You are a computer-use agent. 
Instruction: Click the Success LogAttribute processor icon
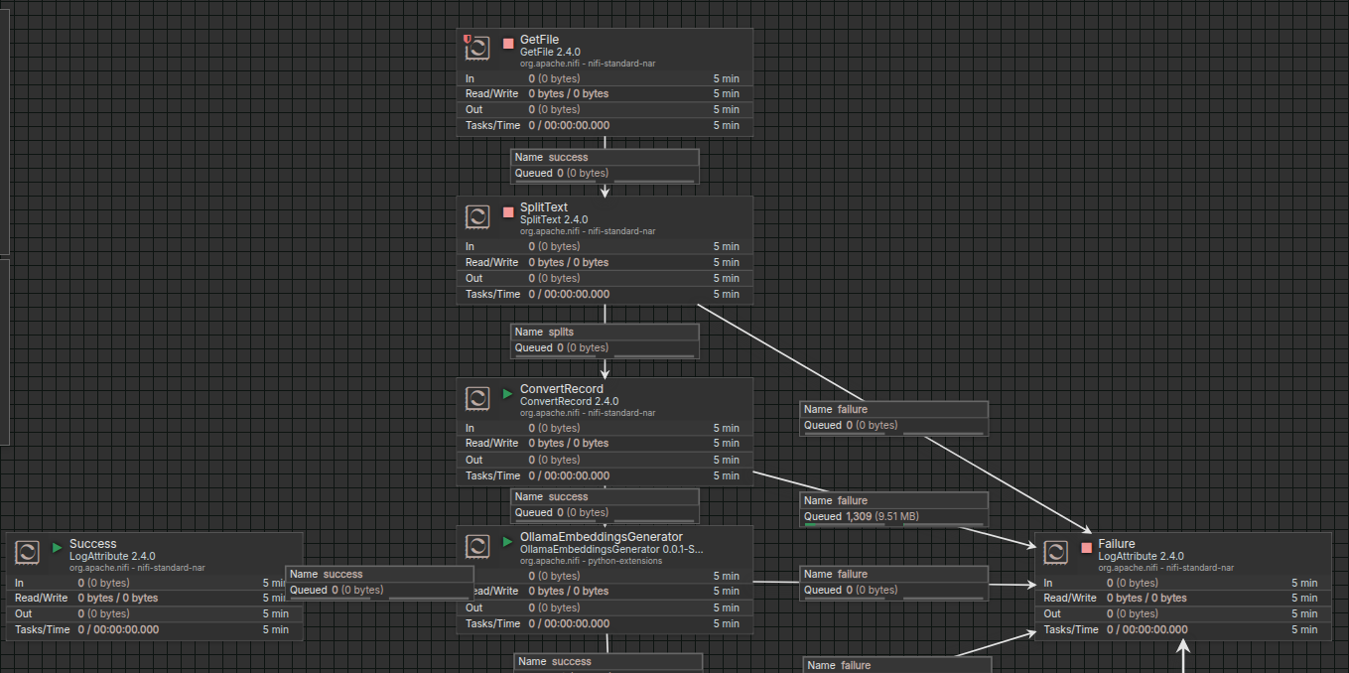(28, 552)
